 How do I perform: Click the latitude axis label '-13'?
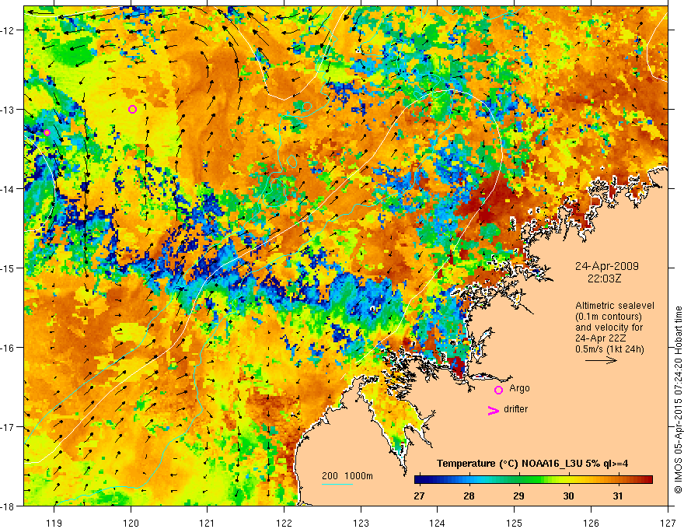coord(9,110)
